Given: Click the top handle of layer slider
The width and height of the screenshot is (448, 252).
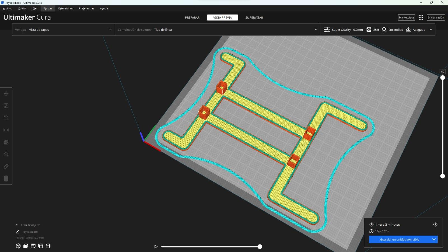Looking at the screenshot, I should (x=443, y=78).
